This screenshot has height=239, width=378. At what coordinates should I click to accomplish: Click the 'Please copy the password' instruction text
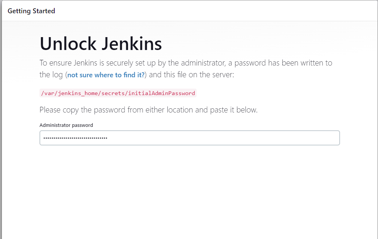[148, 110]
